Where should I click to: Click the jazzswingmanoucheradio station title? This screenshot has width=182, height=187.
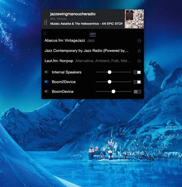(x=73, y=14)
